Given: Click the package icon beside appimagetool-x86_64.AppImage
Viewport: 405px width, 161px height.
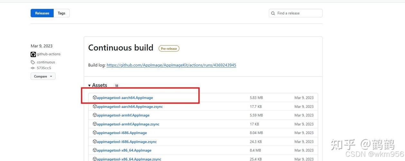Looking at the screenshot, I should (95, 150).
